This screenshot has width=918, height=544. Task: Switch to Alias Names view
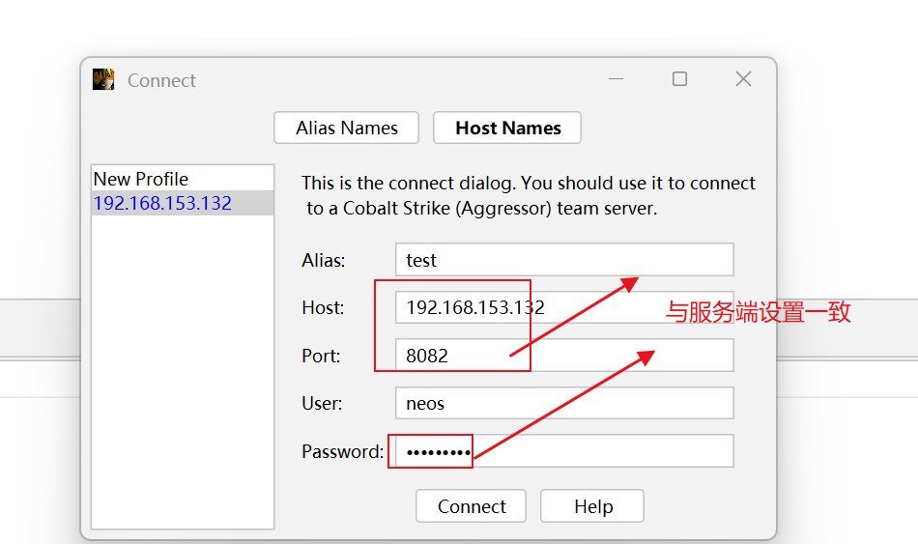pyautogui.click(x=347, y=128)
